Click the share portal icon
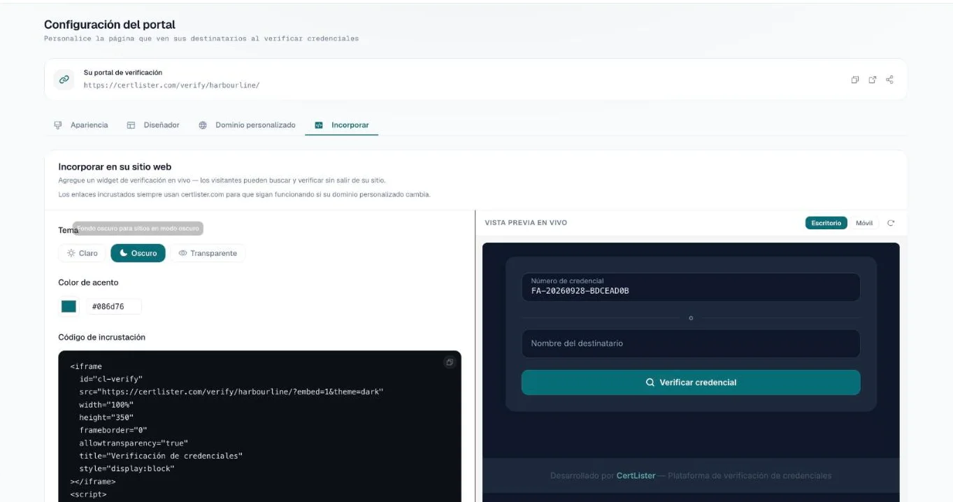 click(889, 80)
